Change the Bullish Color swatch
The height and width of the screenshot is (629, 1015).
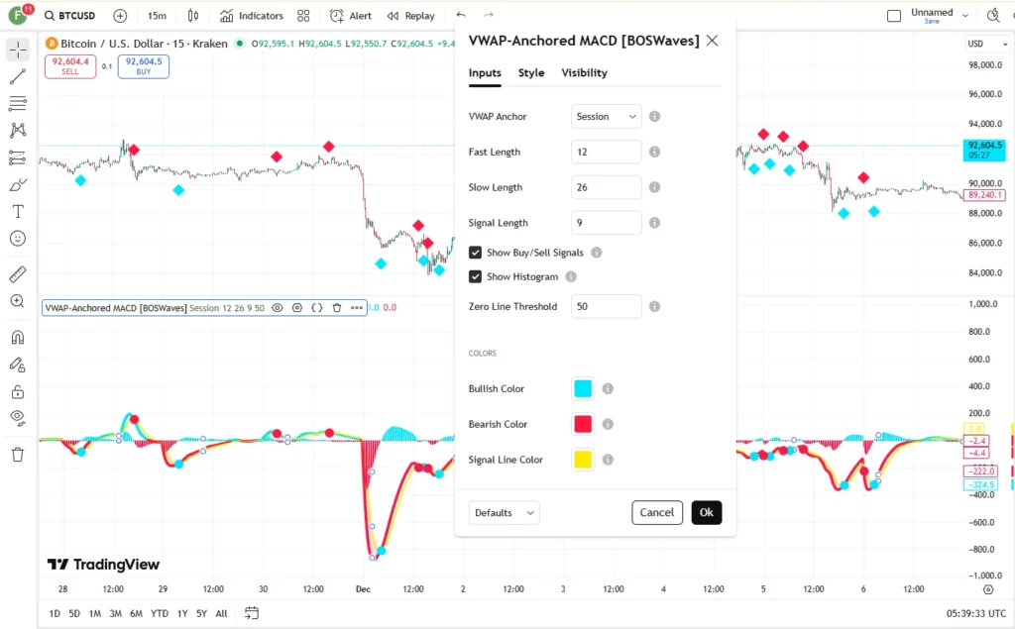583,388
